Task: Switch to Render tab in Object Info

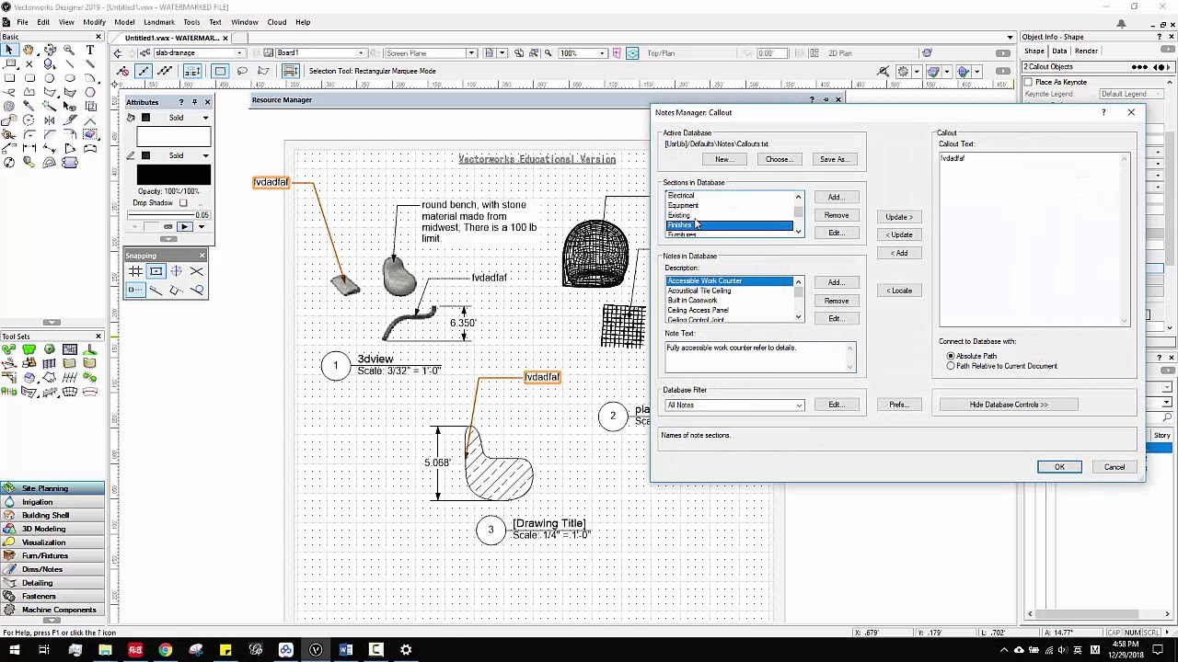Action: [x=1086, y=51]
